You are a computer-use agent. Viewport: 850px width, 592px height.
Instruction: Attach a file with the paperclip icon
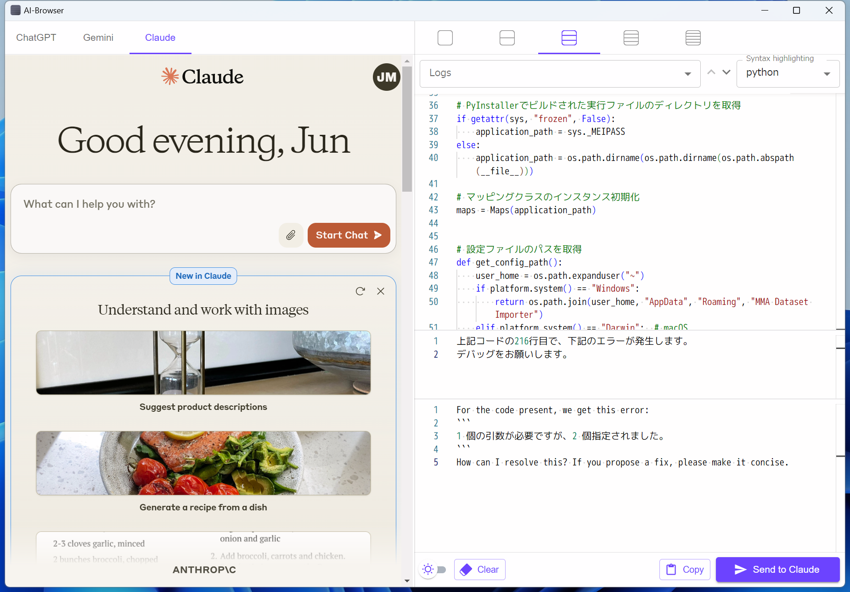(x=291, y=235)
